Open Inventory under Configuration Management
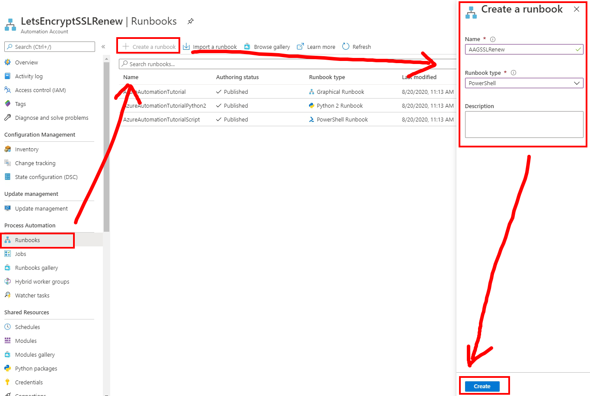Image resolution: width=590 pixels, height=396 pixels. 51,149
